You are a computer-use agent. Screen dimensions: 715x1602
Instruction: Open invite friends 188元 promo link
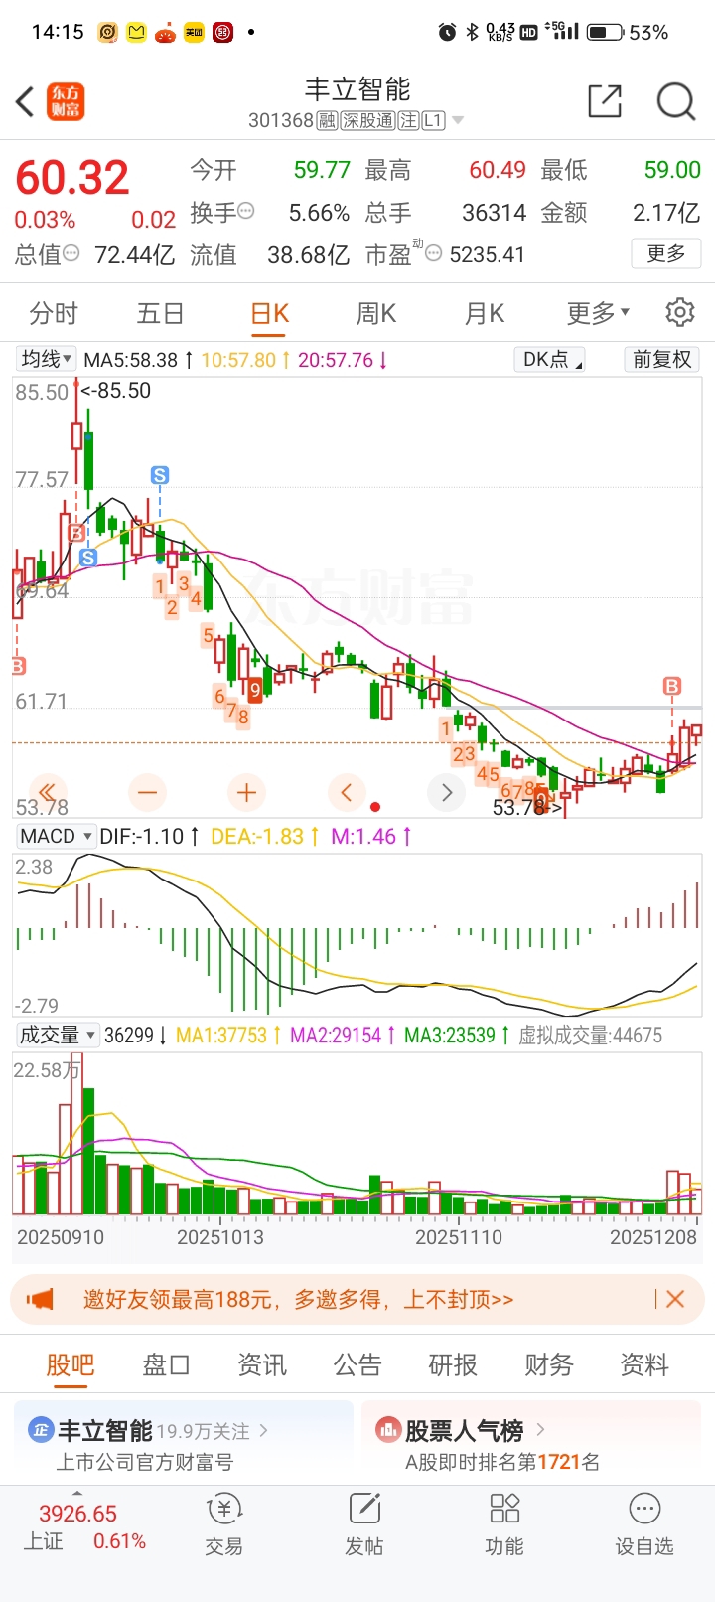(x=298, y=1299)
